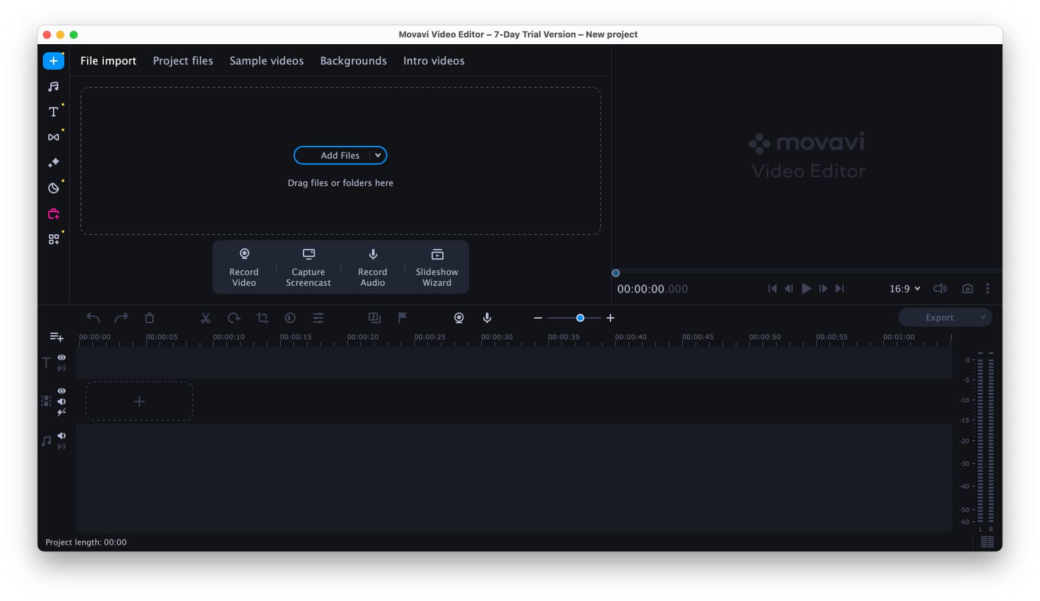Screen dimensions: 1040x601
Task: Mute the audio track speaker
Action: 62,436
